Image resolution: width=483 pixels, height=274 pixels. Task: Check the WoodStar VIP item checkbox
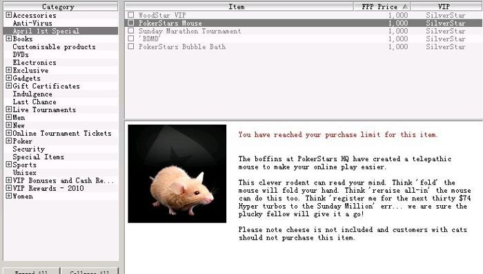pos(131,14)
